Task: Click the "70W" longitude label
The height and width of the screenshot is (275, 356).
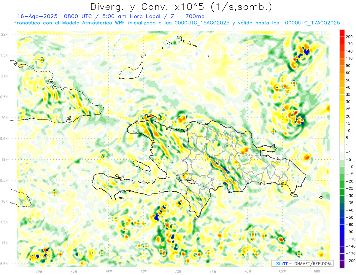Action: 247,271
